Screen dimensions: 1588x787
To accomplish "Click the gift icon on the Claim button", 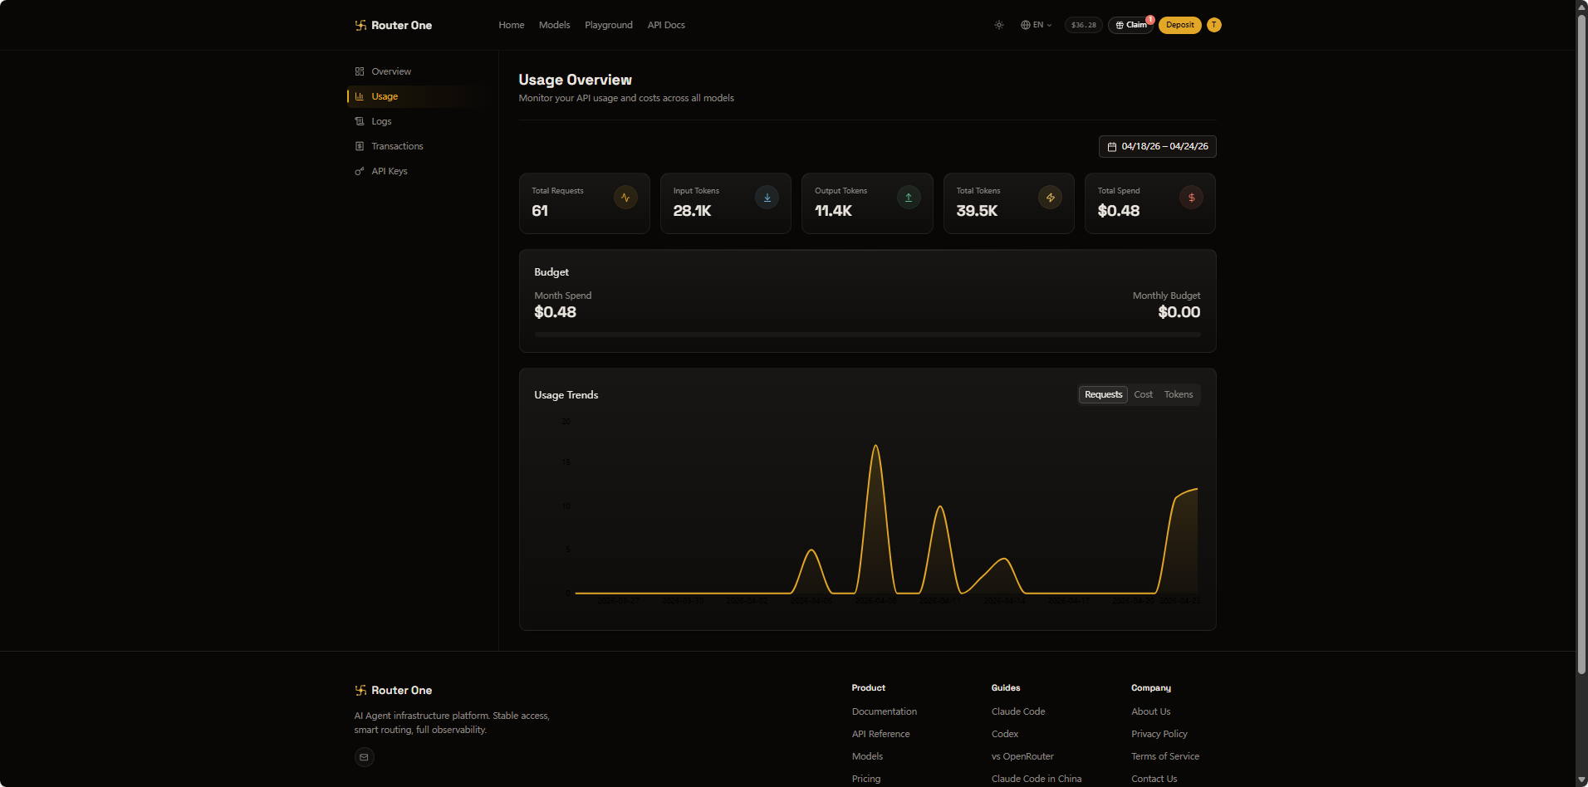I will (1120, 25).
